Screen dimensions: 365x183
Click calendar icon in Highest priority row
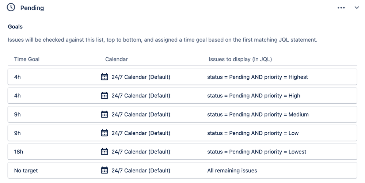click(104, 77)
